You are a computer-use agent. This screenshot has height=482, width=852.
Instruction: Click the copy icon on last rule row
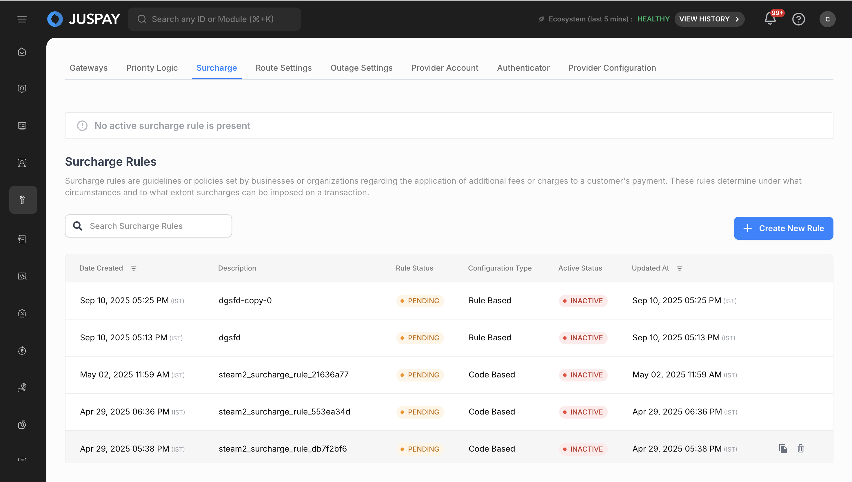click(x=783, y=449)
